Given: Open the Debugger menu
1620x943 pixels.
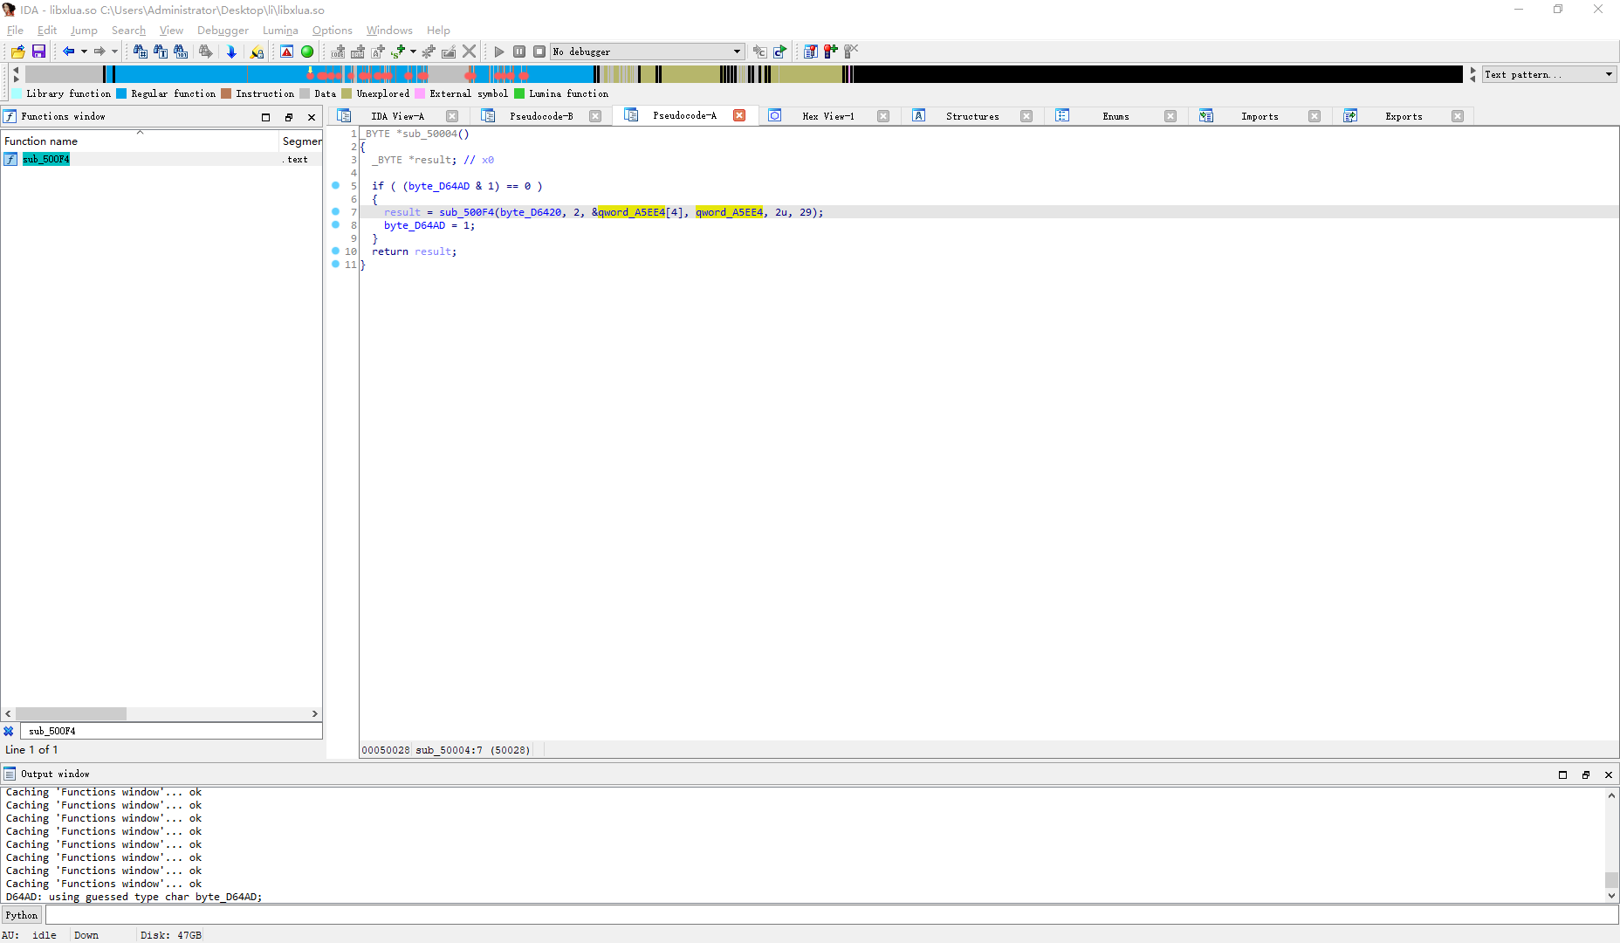Looking at the screenshot, I should click(223, 31).
